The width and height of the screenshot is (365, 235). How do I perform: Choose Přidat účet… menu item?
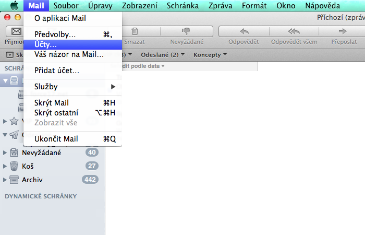pyautogui.click(x=72, y=70)
